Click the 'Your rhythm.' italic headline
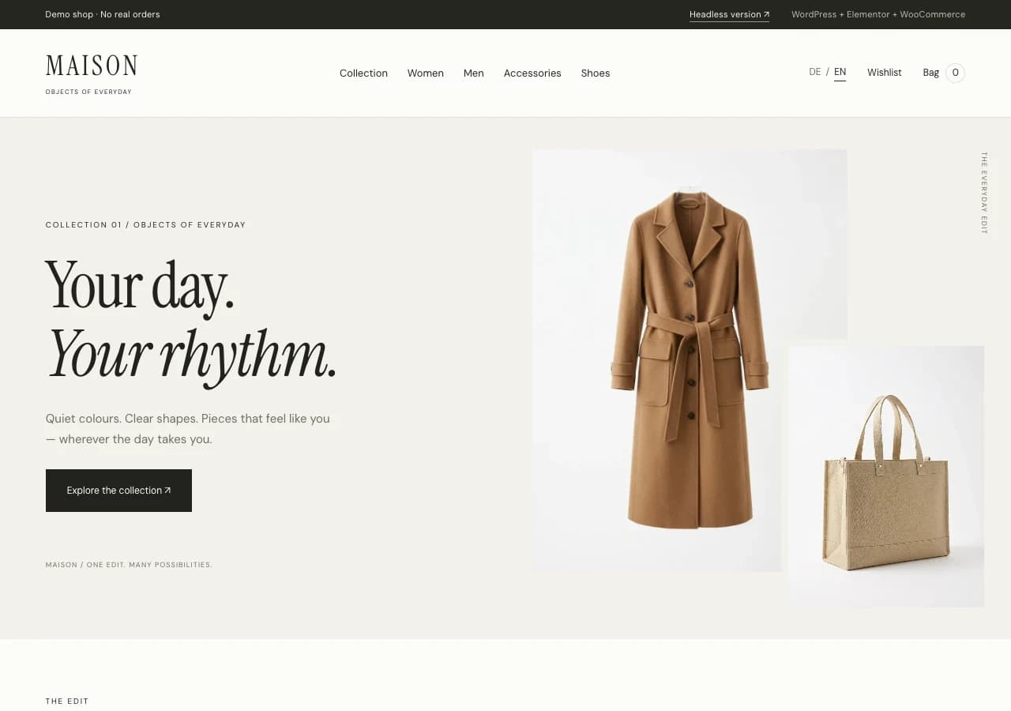 click(x=191, y=355)
